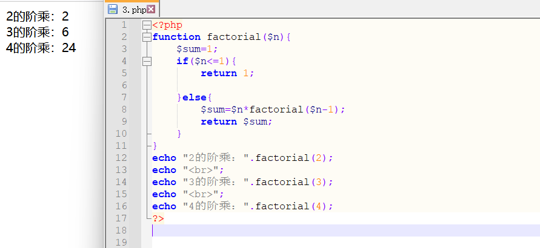This screenshot has height=248, width=540.
Task: Click browser output '3的阶乘: 6'
Action: pyautogui.click(x=38, y=32)
